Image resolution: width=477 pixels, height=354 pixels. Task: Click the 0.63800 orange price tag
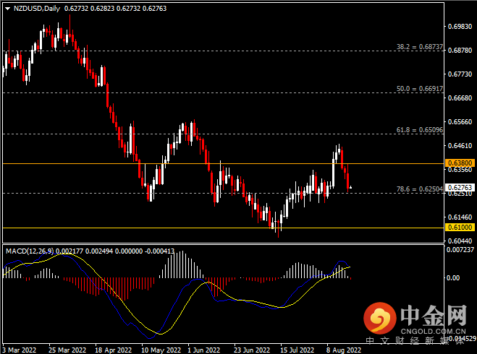[x=460, y=163]
